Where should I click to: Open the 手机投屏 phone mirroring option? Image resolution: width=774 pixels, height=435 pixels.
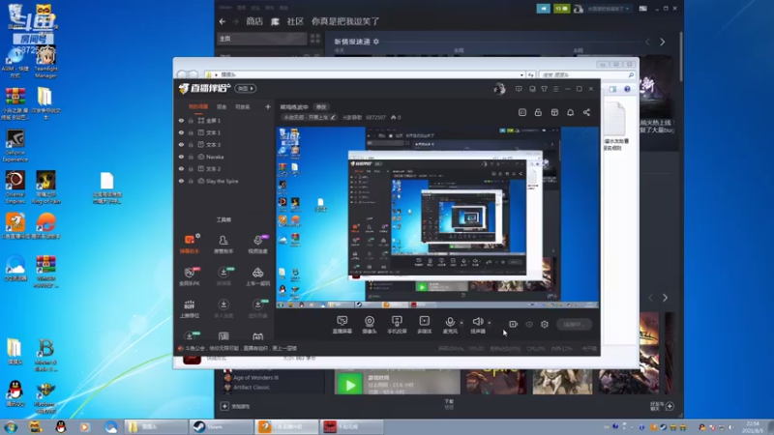pyautogui.click(x=397, y=325)
